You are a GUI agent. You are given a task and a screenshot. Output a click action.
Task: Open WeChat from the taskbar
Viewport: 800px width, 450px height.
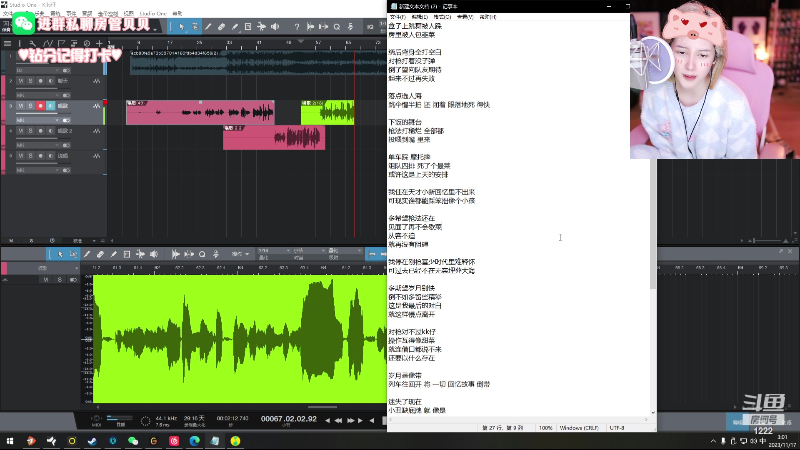133,441
